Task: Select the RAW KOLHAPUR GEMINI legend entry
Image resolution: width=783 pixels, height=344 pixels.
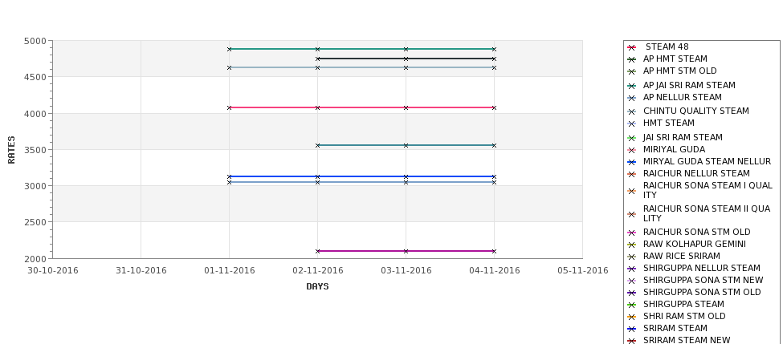Action: coord(694,244)
